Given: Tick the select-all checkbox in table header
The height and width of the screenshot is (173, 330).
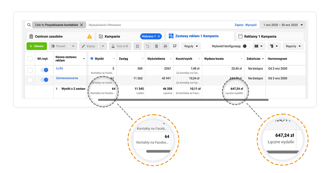Looking at the screenshot, I should pos(30,59).
